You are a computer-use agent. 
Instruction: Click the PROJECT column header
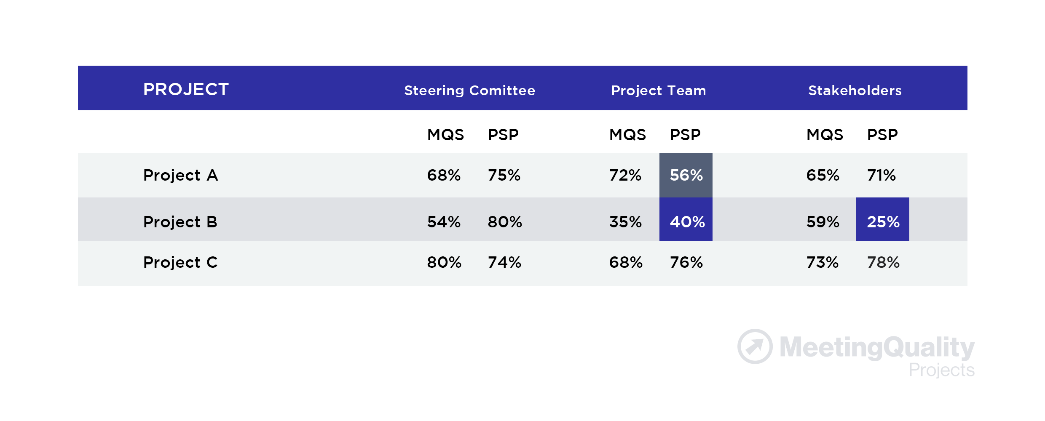(186, 89)
